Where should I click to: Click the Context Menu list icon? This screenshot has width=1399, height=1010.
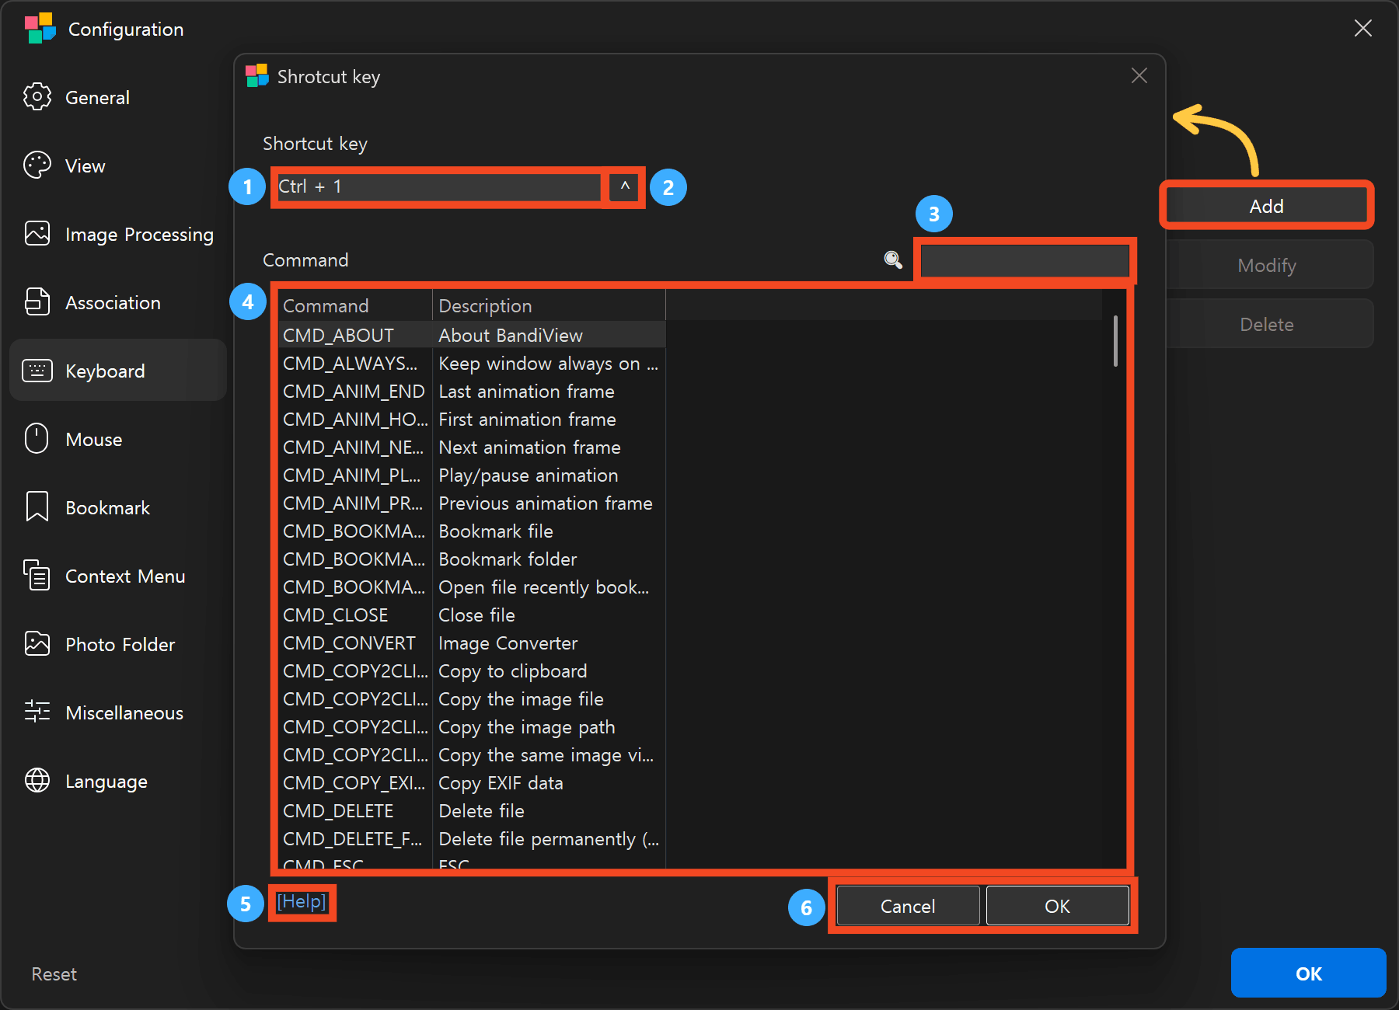(37, 576)
